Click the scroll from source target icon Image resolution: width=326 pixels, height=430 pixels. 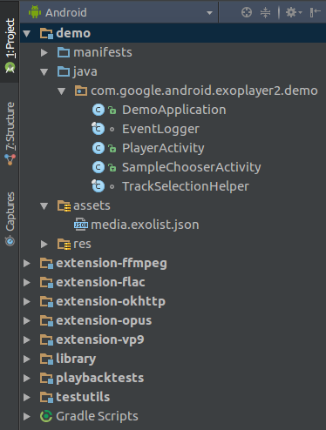pos(247,12)
